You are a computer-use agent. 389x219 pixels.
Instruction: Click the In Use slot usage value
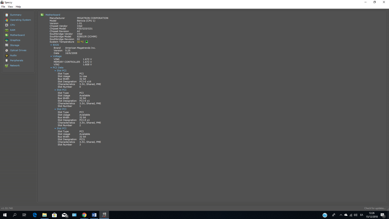coord(83,76)
